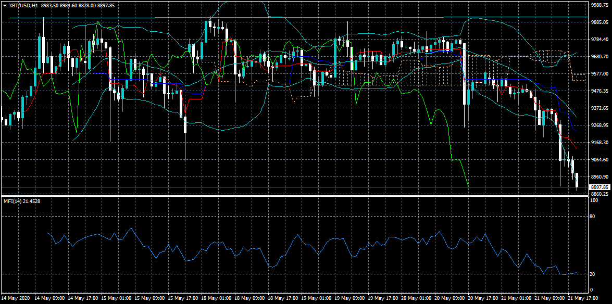
Task: Click the MFI(14) 21.4528 indicator label
Action: click(22, 201)
